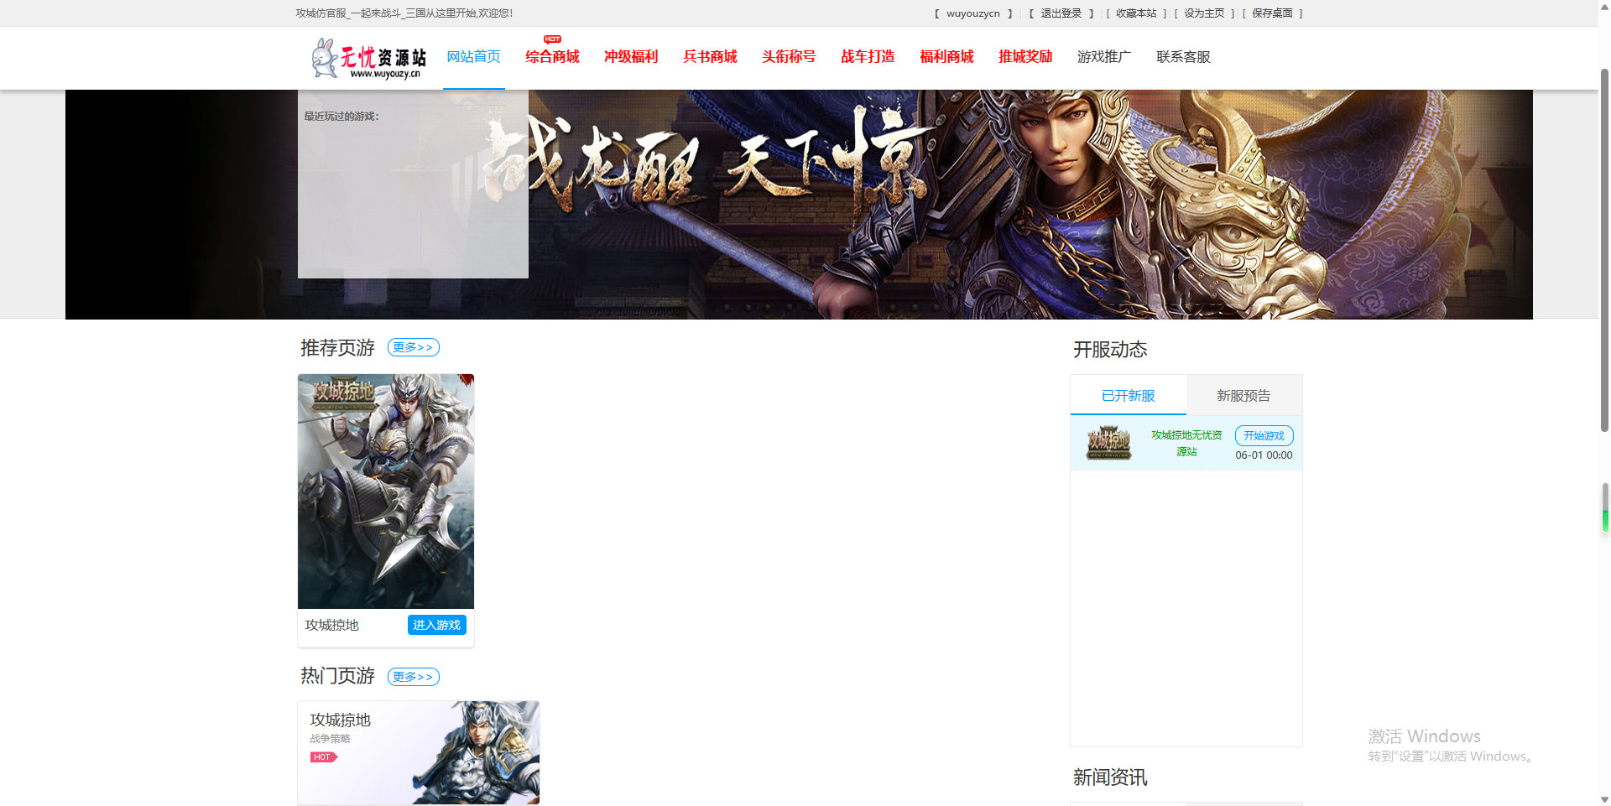
Task: Click the 攻城掠地 title under the cover
Action: click(332, 625)
